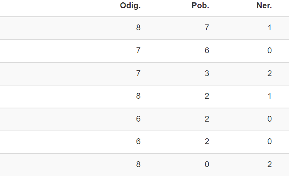Click first row's Ner. value 1
The height and width of the screenshot is (183, 289).
269,28
